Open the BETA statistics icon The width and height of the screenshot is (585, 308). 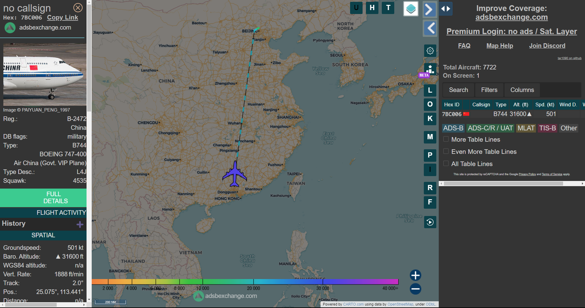430,69
